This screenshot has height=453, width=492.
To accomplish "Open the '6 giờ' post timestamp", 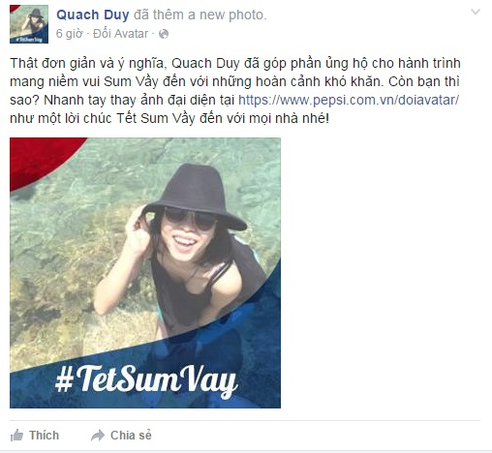I will [70, 34].
